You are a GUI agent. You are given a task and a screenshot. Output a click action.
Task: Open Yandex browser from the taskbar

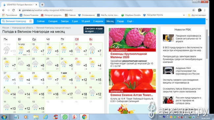(74, 117)
